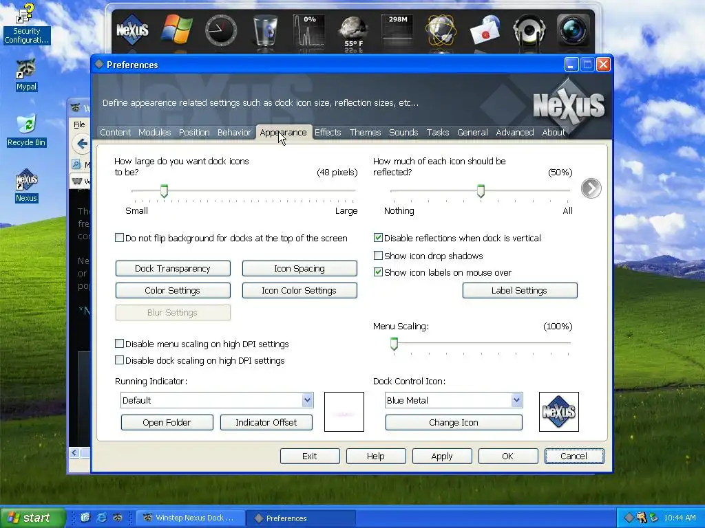This screenshot has height=528, width=705.
Task: Open the File menu in background window
Action: 79,124
